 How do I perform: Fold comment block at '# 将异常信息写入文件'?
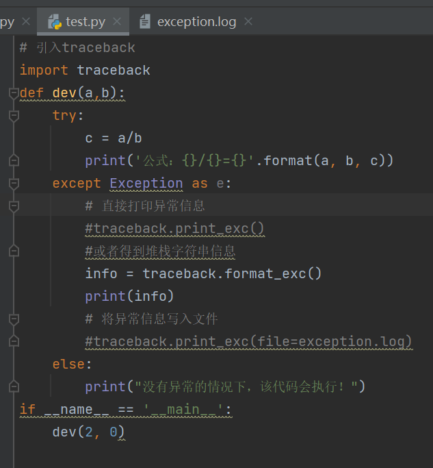point(14,319)
